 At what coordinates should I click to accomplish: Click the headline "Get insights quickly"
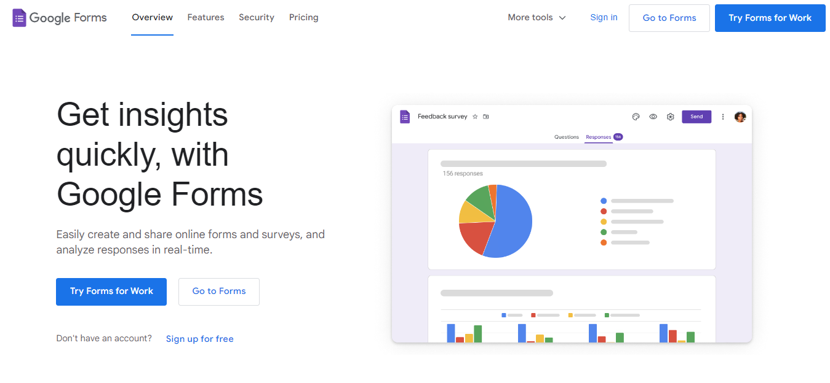pyautogui.click(x=143, y=134)
